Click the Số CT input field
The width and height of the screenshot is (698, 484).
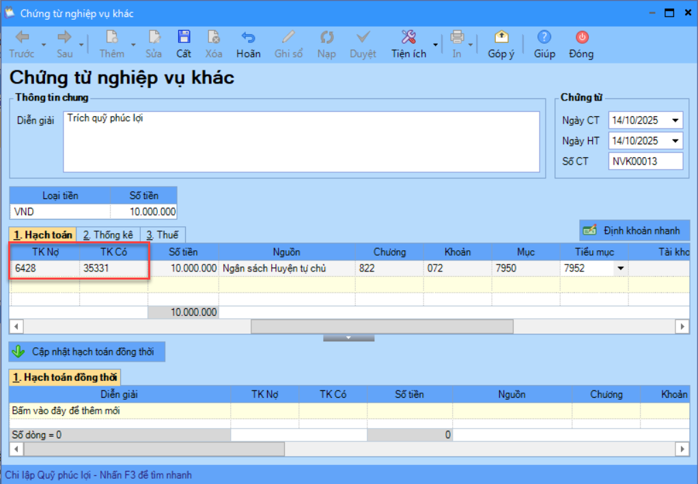point(645,161)
